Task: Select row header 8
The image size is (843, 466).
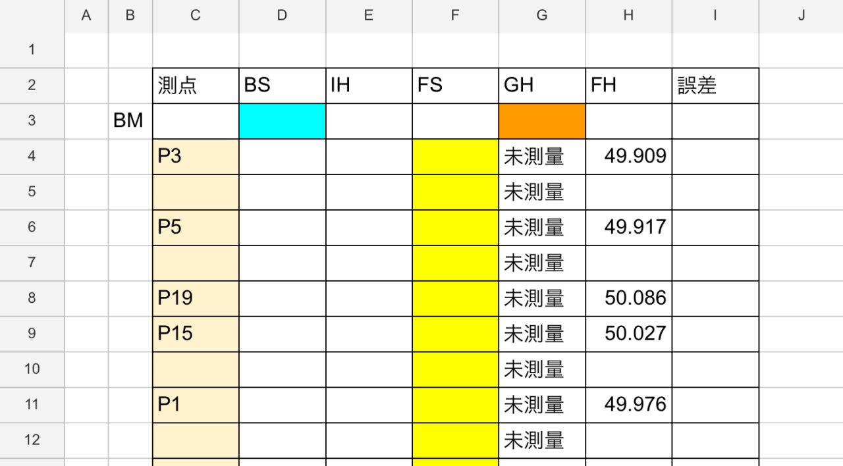Action: point(32,298)
